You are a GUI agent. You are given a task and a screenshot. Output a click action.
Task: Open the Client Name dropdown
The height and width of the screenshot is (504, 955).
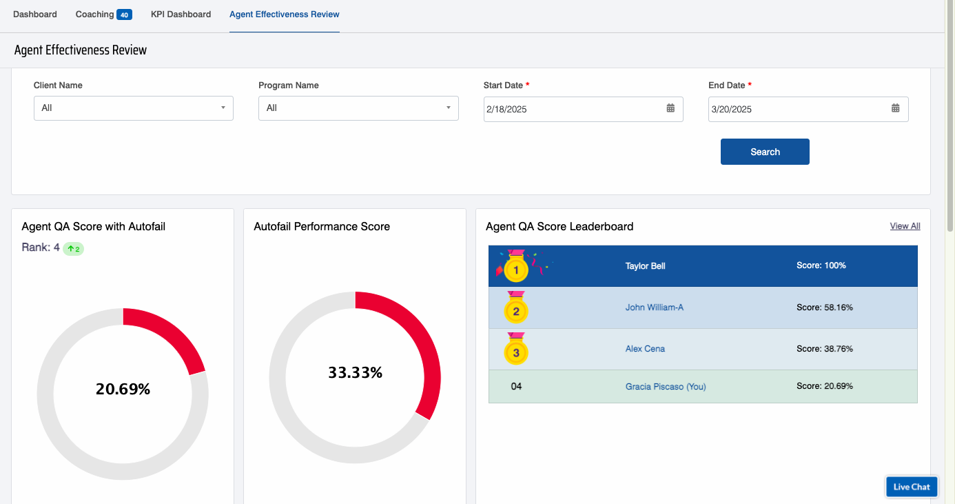point(133,108)
